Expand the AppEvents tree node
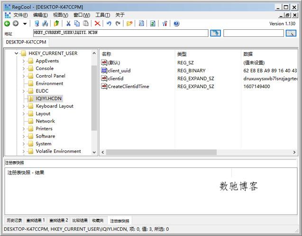 tap(24, 61)
